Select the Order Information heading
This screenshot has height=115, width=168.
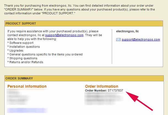pyautogui.click(x=102, y=86)
